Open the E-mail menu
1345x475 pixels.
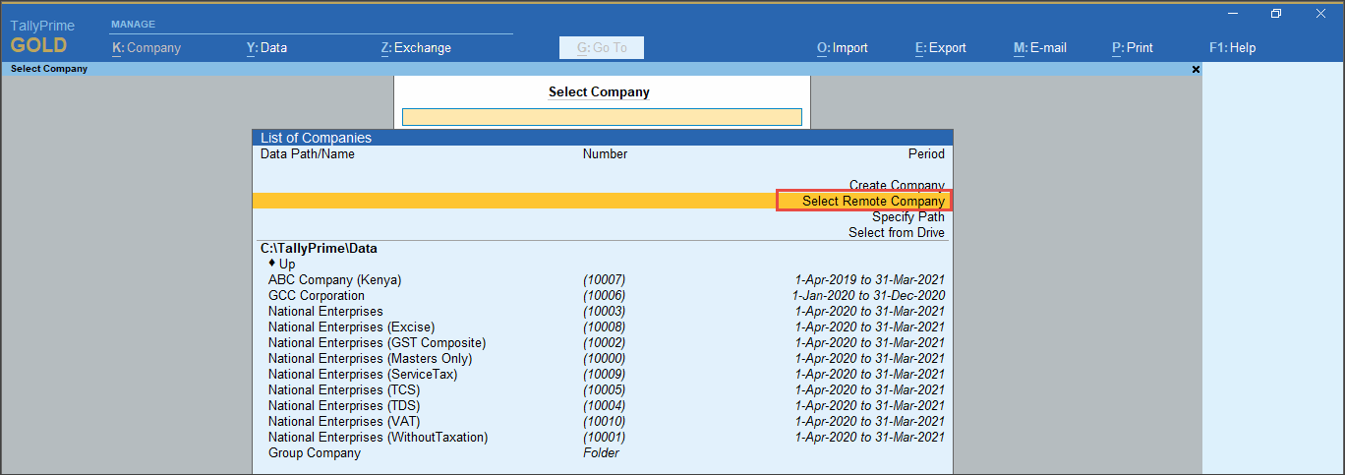[1040, 47]
